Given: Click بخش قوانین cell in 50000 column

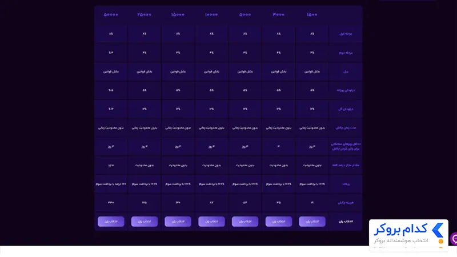Looking at the screenshot, I should [111, 72].
